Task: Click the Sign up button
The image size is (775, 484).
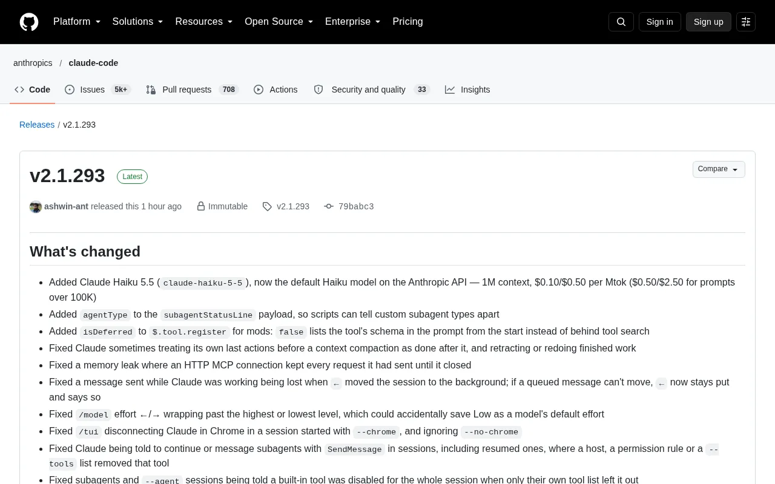Action: pyautogui.click(x=708, y=22)
